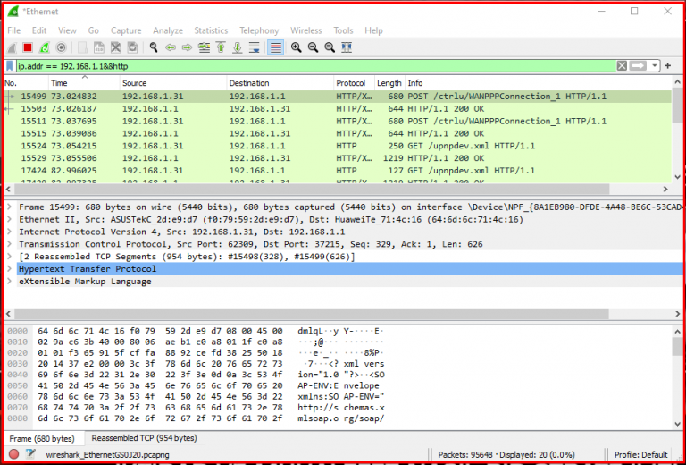Click Profile: Default in status bar

641,454
